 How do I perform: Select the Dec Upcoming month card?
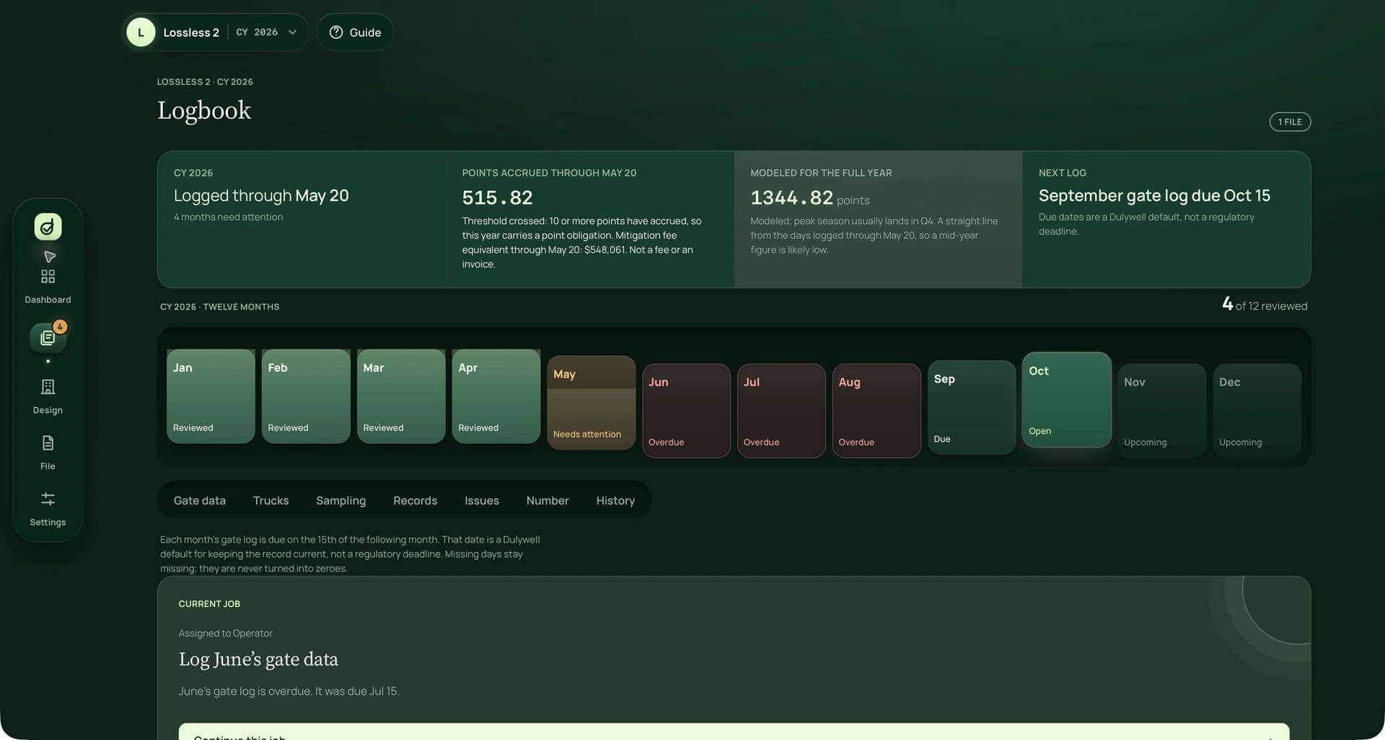click(1257, 411)
